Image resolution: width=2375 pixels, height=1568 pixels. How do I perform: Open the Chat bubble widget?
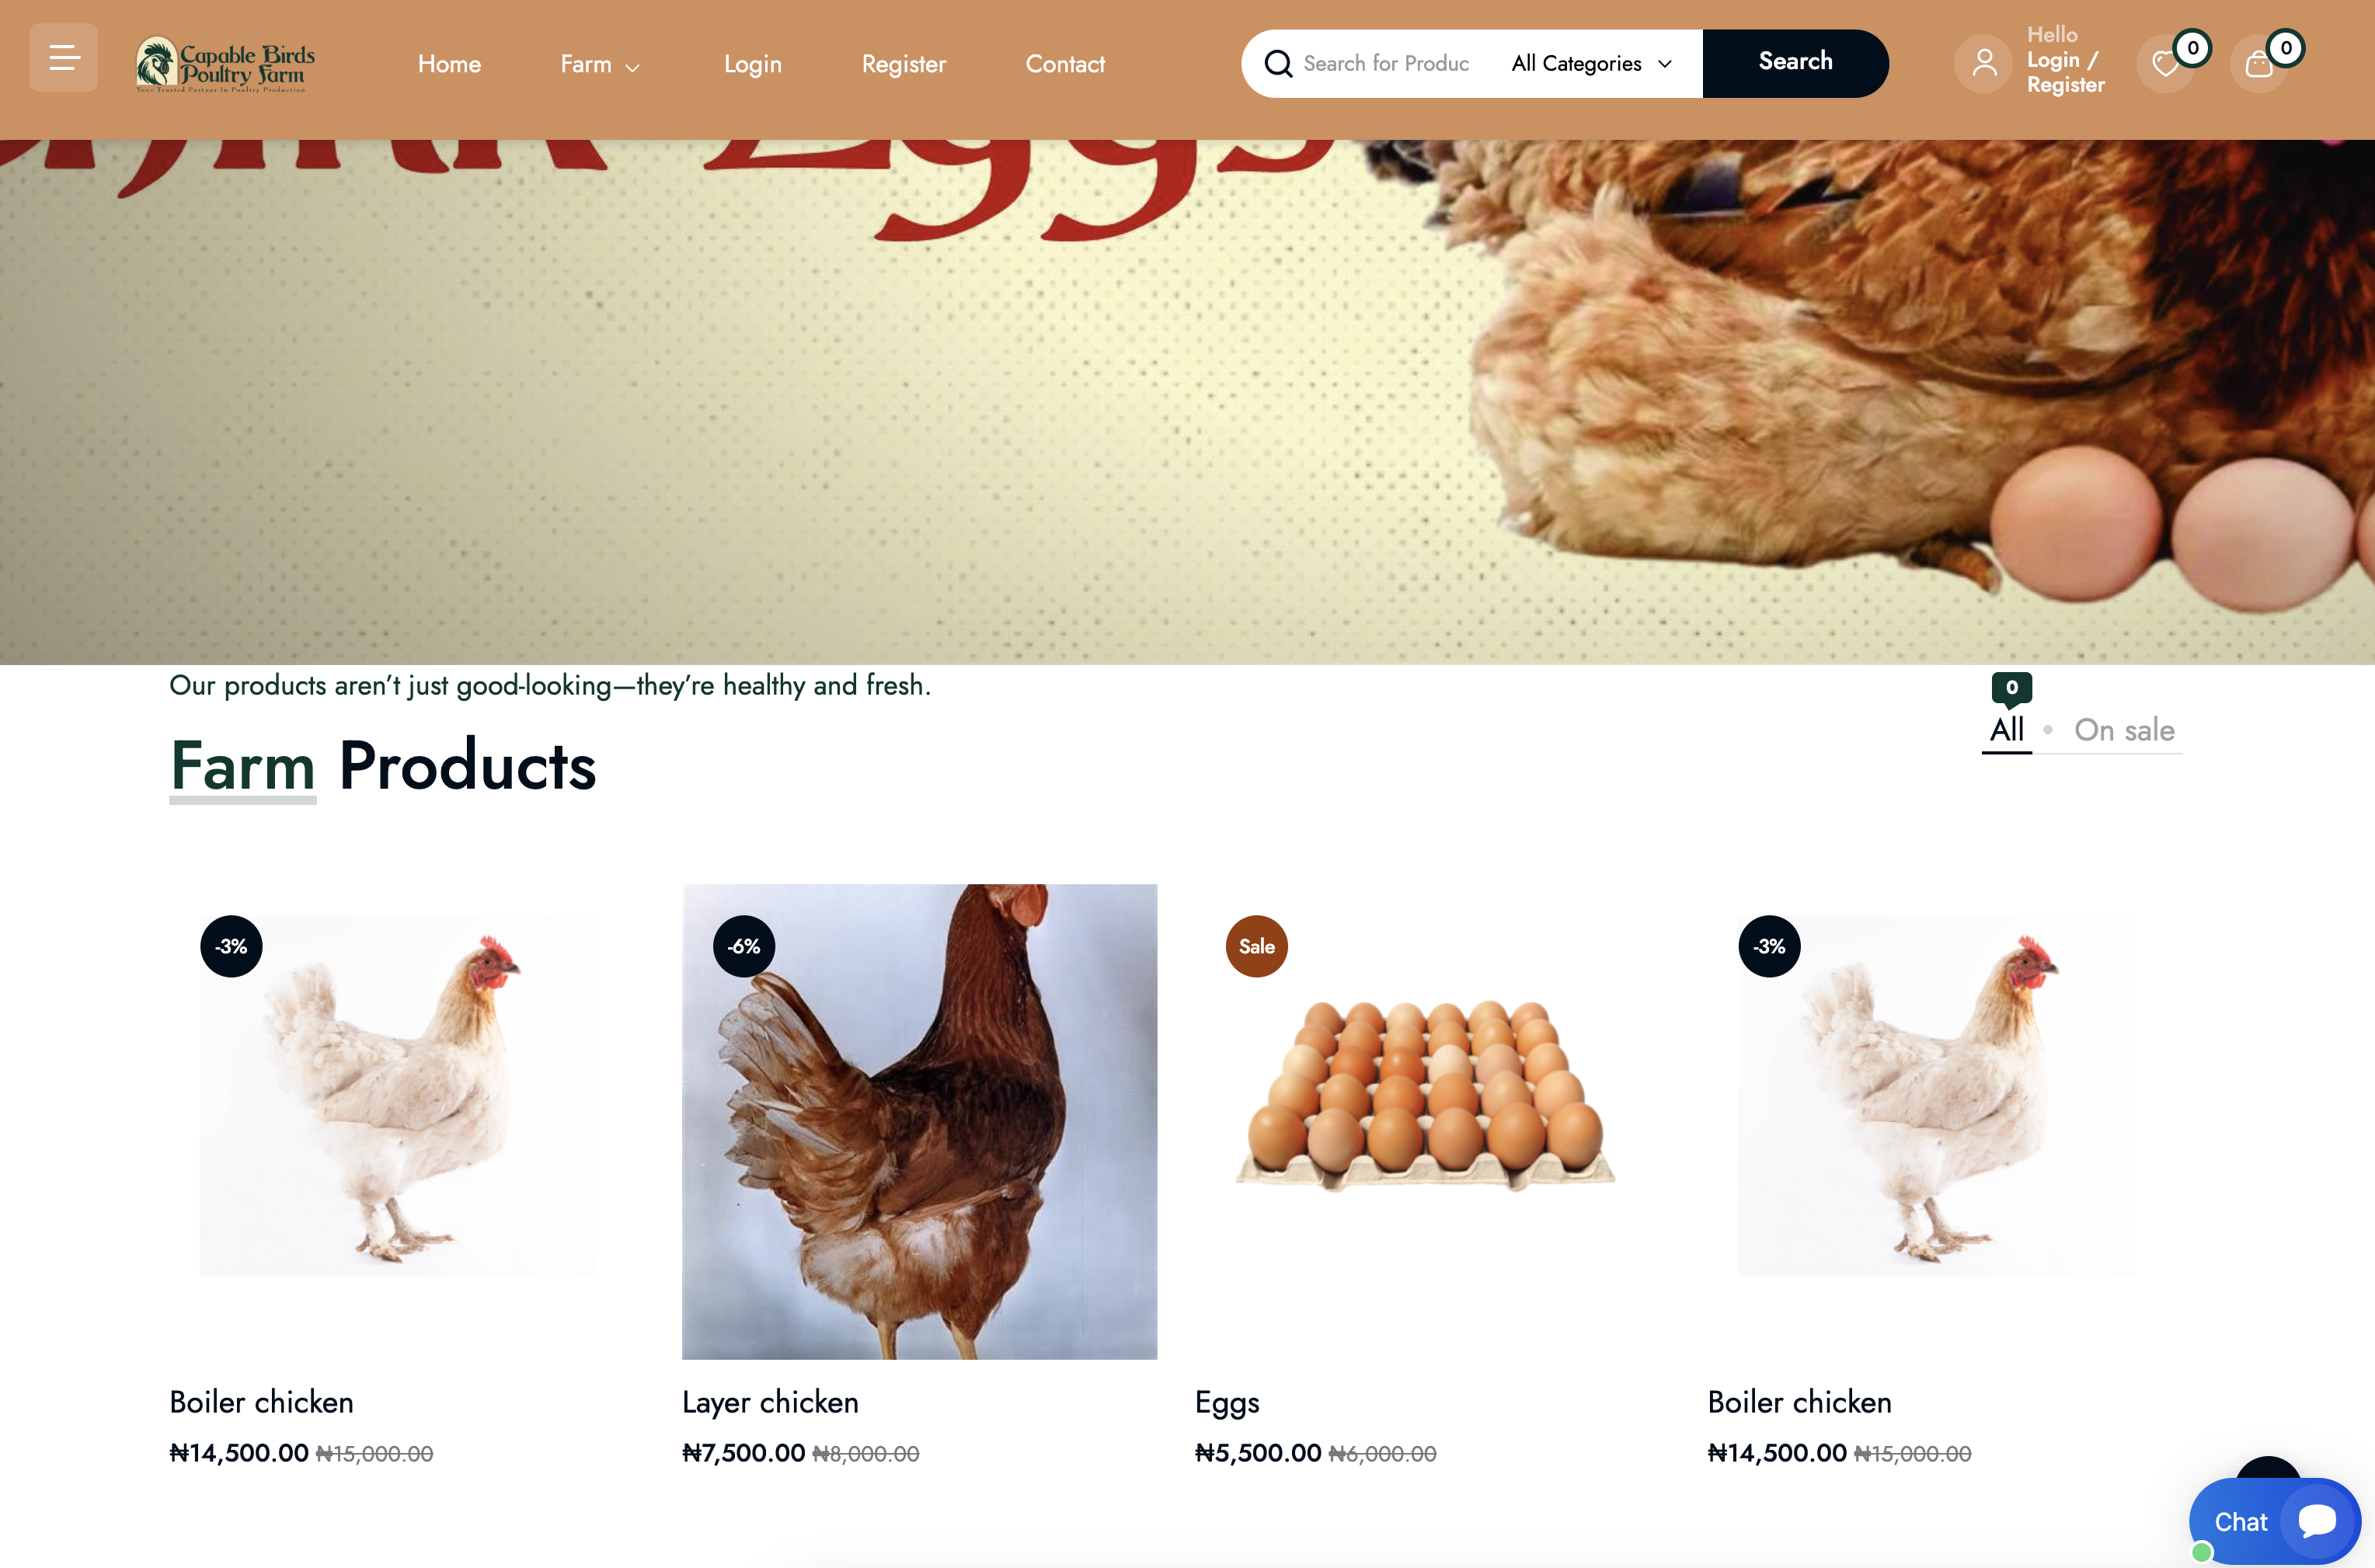2275,1521
